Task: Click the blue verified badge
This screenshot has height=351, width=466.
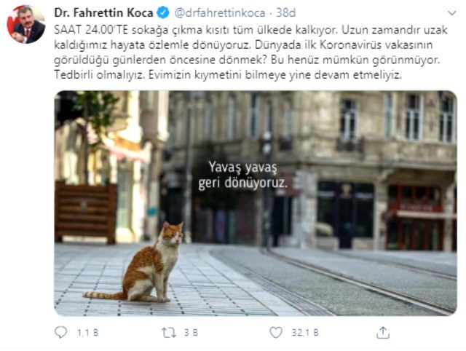Action: (x=163, y=13)
